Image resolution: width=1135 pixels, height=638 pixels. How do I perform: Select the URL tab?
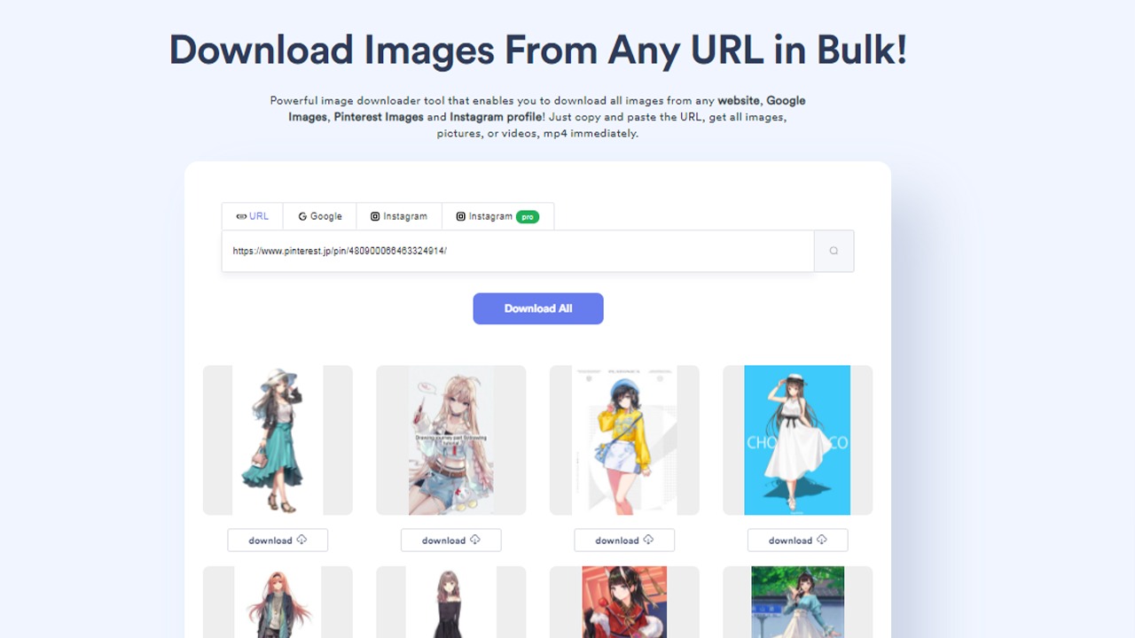pyautogui.click(x=252, y=216)
